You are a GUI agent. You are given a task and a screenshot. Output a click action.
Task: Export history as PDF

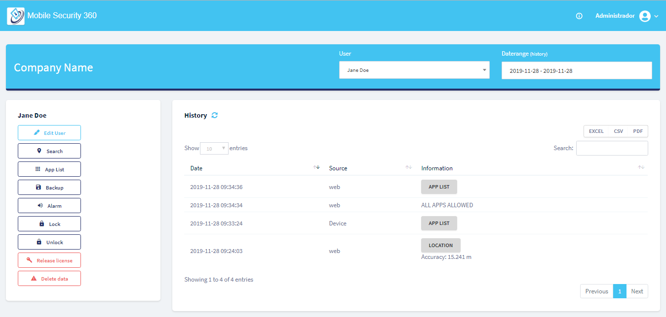[638, 131]
